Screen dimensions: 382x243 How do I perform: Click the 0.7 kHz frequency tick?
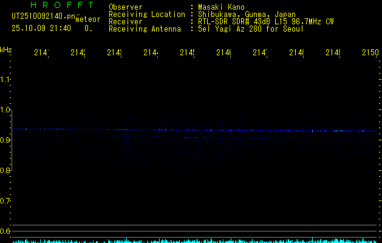pos(5,201)
